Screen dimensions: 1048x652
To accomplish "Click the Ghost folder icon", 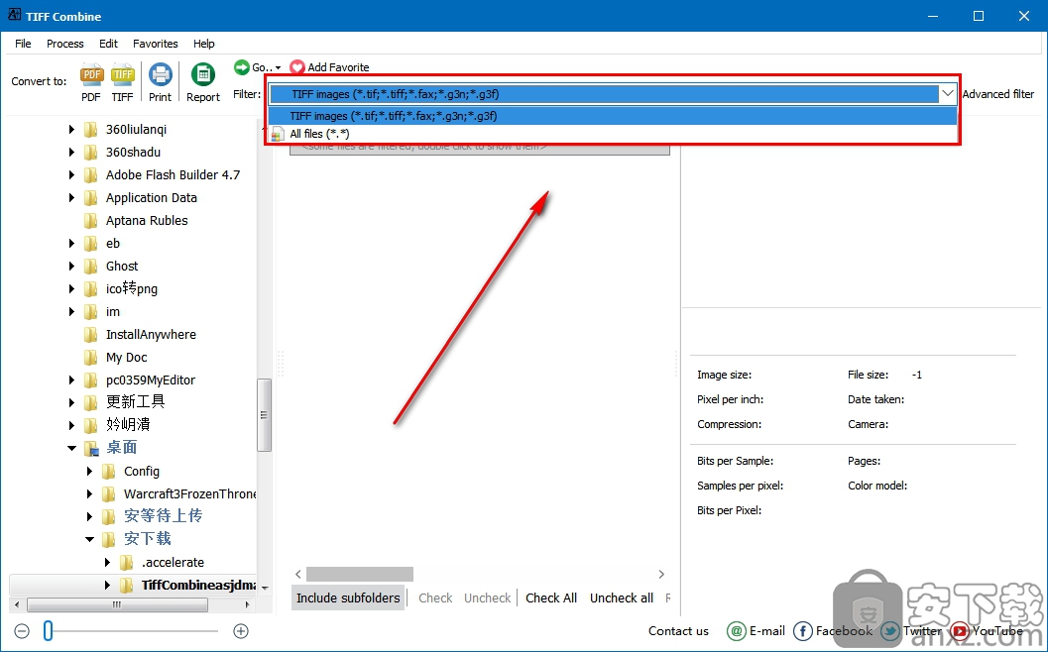I will (x=91, y=266).
